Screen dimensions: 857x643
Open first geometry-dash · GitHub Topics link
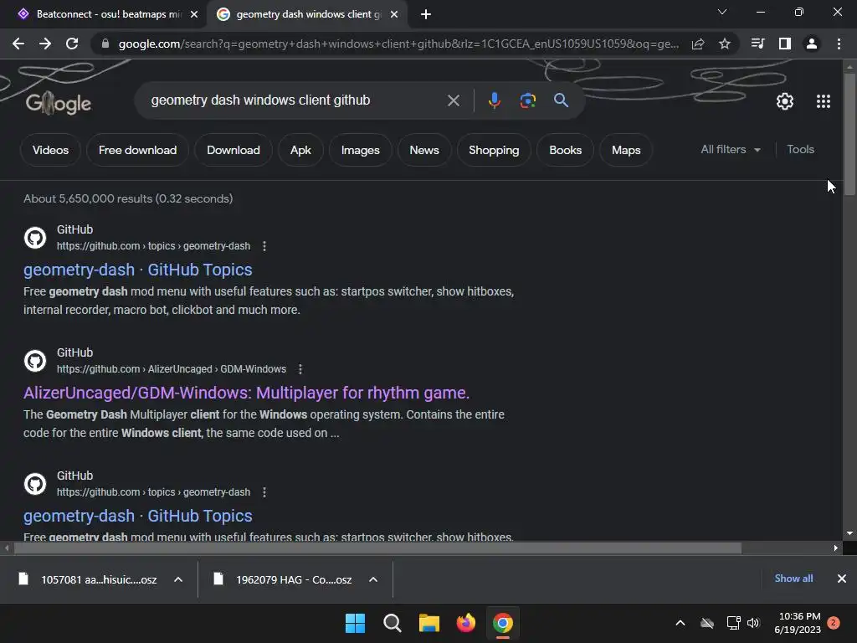[138, 270]
